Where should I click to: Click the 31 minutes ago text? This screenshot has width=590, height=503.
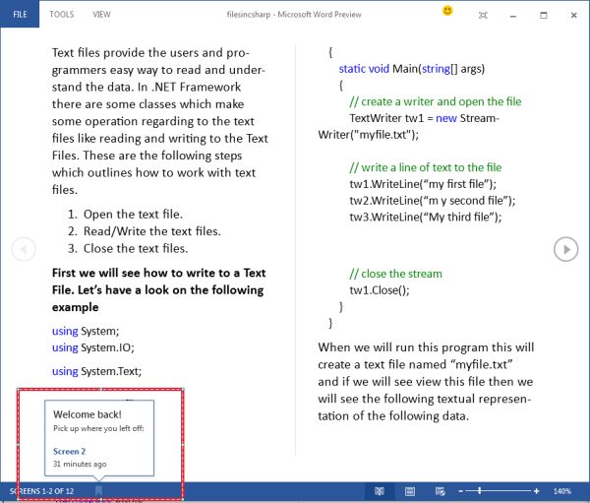pyautogui.click(x=80, y=464)
